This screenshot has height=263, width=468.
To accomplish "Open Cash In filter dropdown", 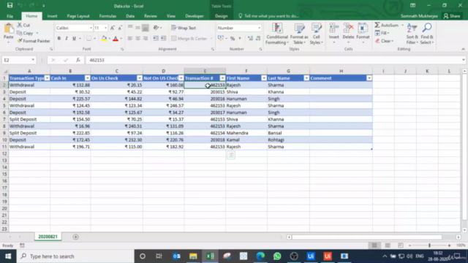I will (x=87, y=78).
